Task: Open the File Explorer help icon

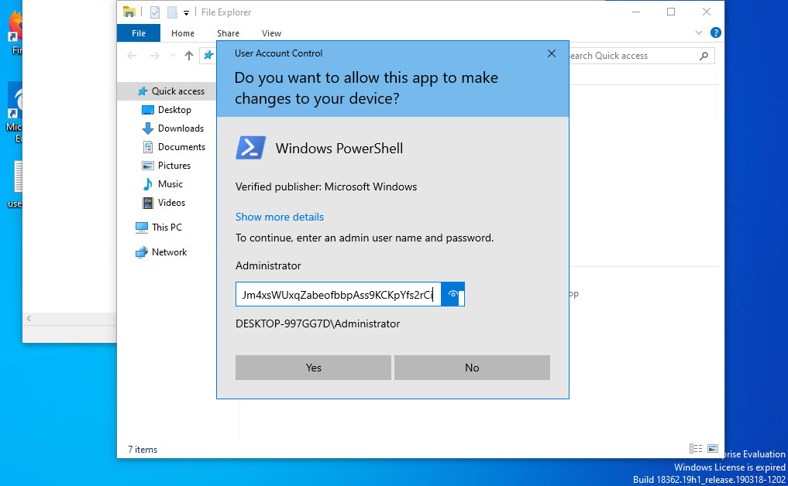Action: 716,33
